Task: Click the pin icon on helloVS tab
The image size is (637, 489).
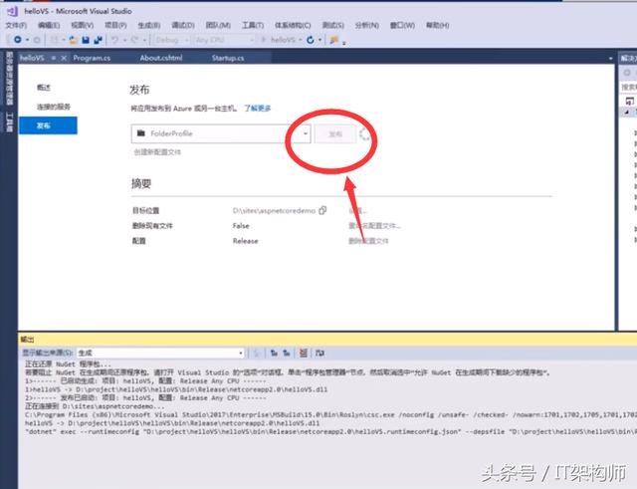Action: [x=53, y=58]
